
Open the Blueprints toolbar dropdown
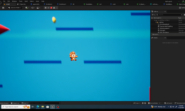pos(33,8)
